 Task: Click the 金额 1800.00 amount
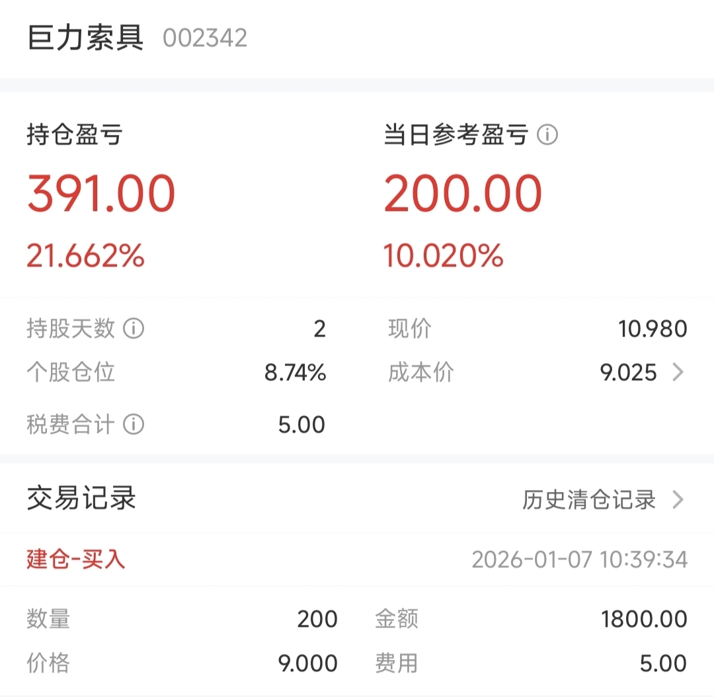click(644, 620)
